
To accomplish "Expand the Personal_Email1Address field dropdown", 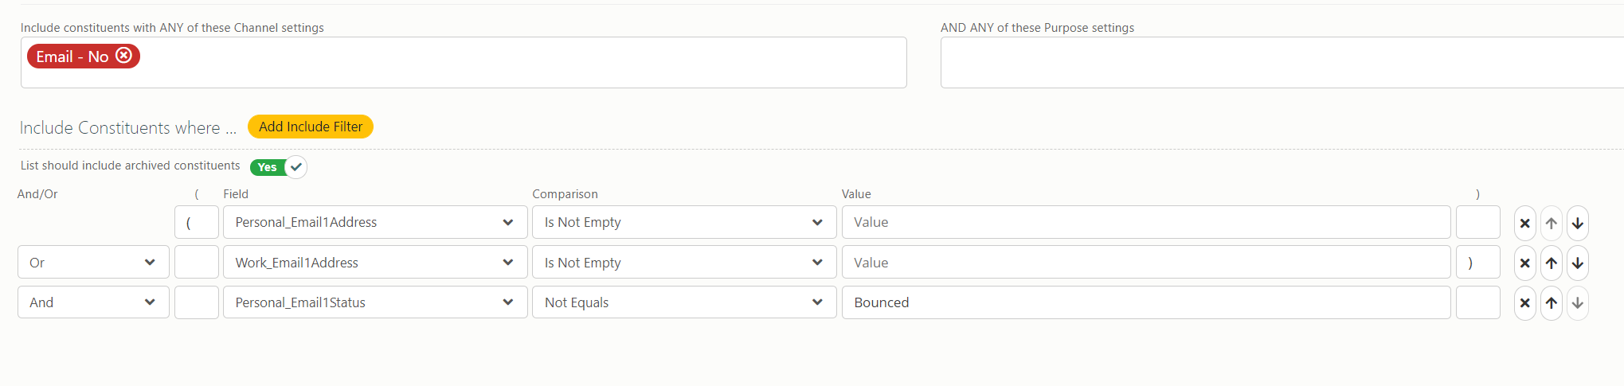I will (x=375, y=222).
